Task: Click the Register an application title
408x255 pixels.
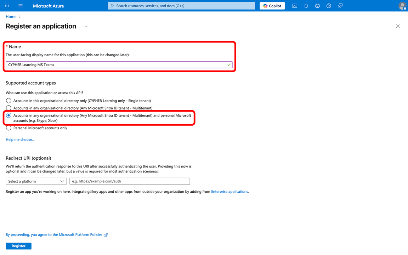Action: 41,26
